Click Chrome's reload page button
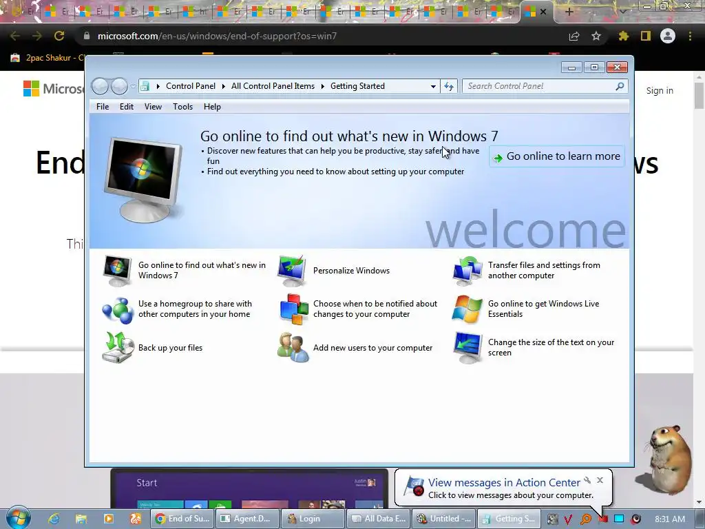 tap(59, 36)
